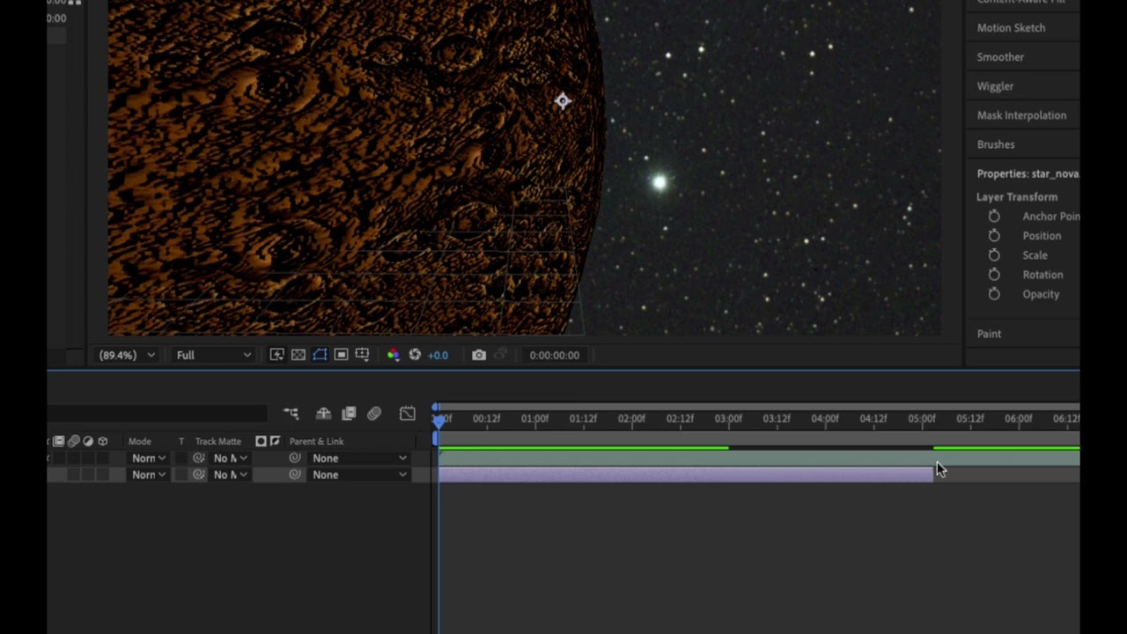Click Parent & Link column header
The width and height of the screenshot is (1127, 634).
coord(316,441)
